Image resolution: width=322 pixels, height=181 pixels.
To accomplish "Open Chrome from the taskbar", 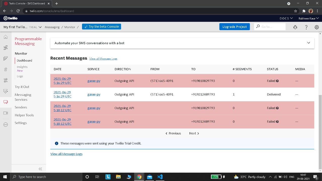I will coord(139,177).
